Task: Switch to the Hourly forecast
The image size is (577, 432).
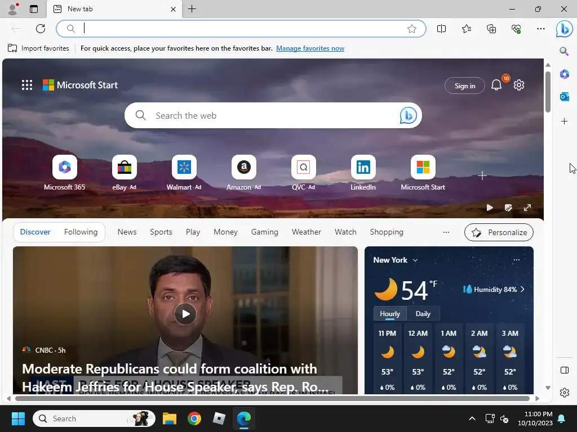Action: (390, 314)
